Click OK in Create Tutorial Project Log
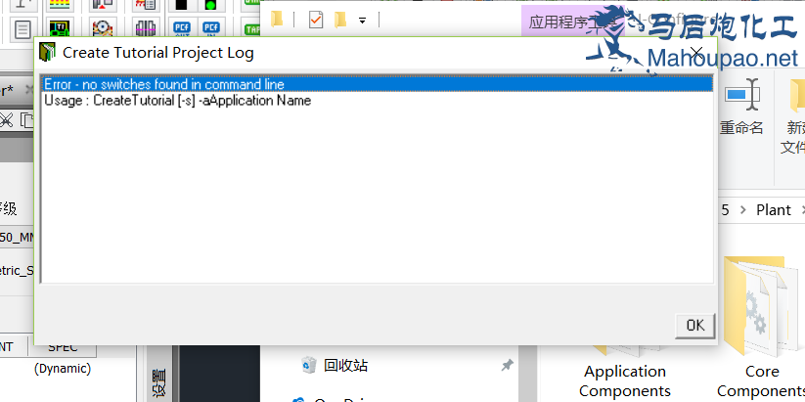Viewport: 805px width, 402px height. click(x=694, y=325)
